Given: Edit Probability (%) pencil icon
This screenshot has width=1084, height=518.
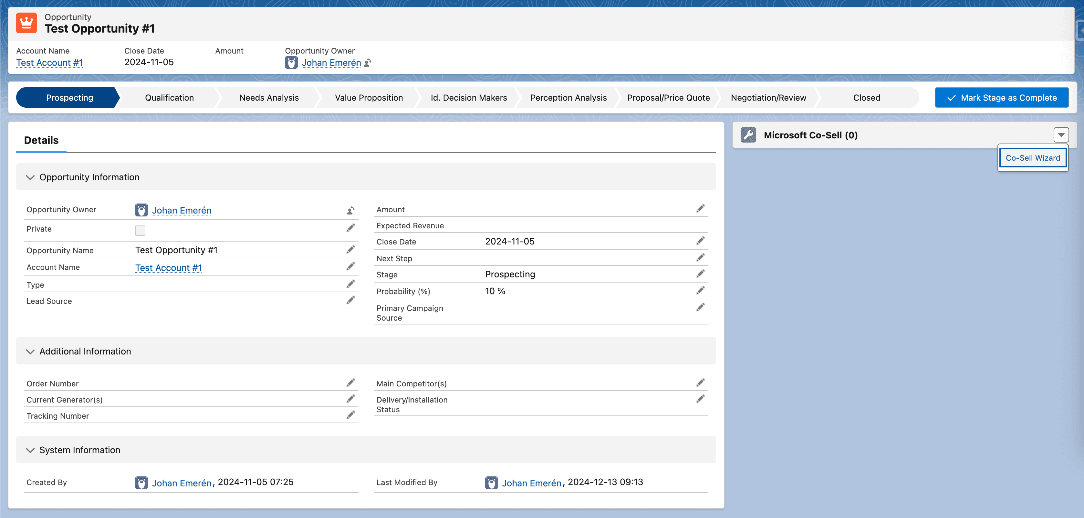Looking at the screenshot, I should (x=700, y=290).
